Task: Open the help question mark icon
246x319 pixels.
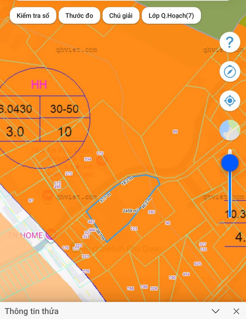Action: 230,42
